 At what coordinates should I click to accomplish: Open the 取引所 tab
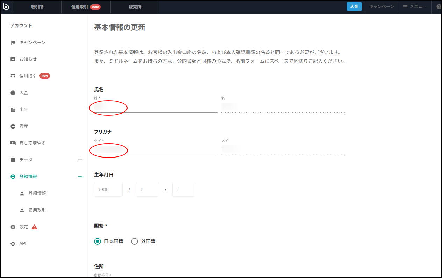(37, 7)
